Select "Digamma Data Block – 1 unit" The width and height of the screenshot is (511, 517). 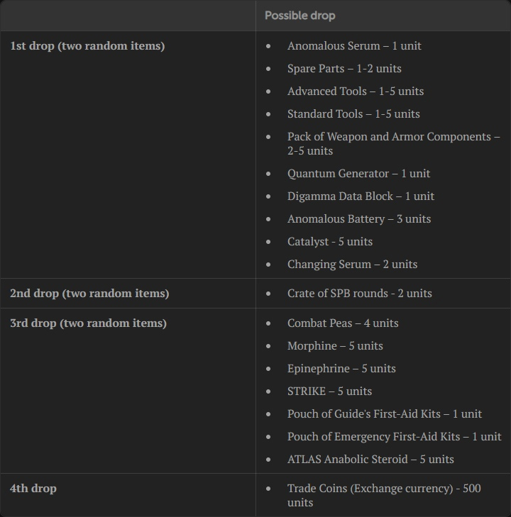[x=361, y=196]
